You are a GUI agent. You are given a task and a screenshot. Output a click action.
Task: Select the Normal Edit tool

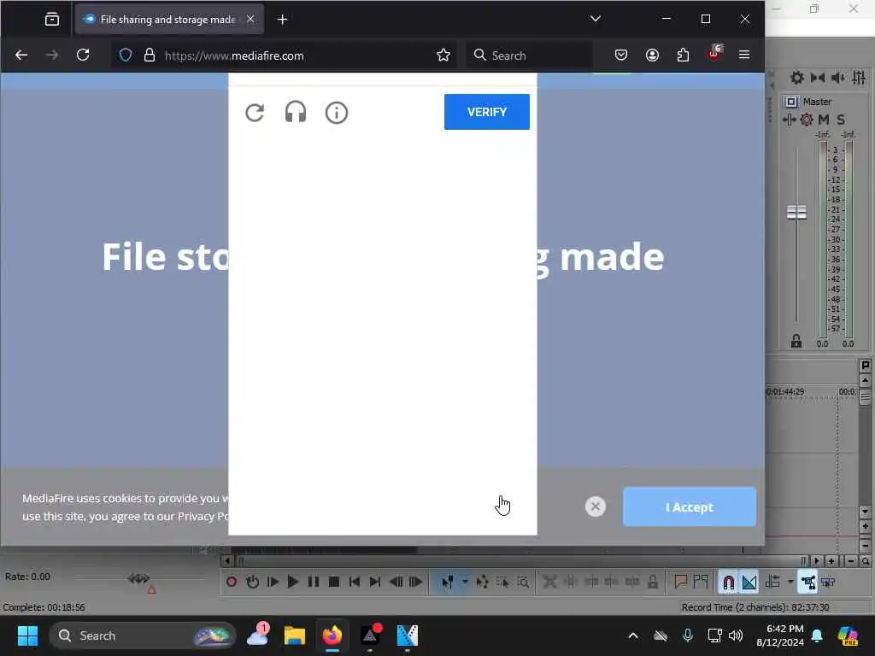pyautogui.click(x=448, y=582)
